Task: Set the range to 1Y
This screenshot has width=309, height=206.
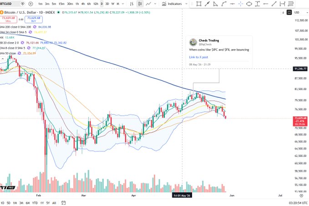Action: [x=42, y=203]
